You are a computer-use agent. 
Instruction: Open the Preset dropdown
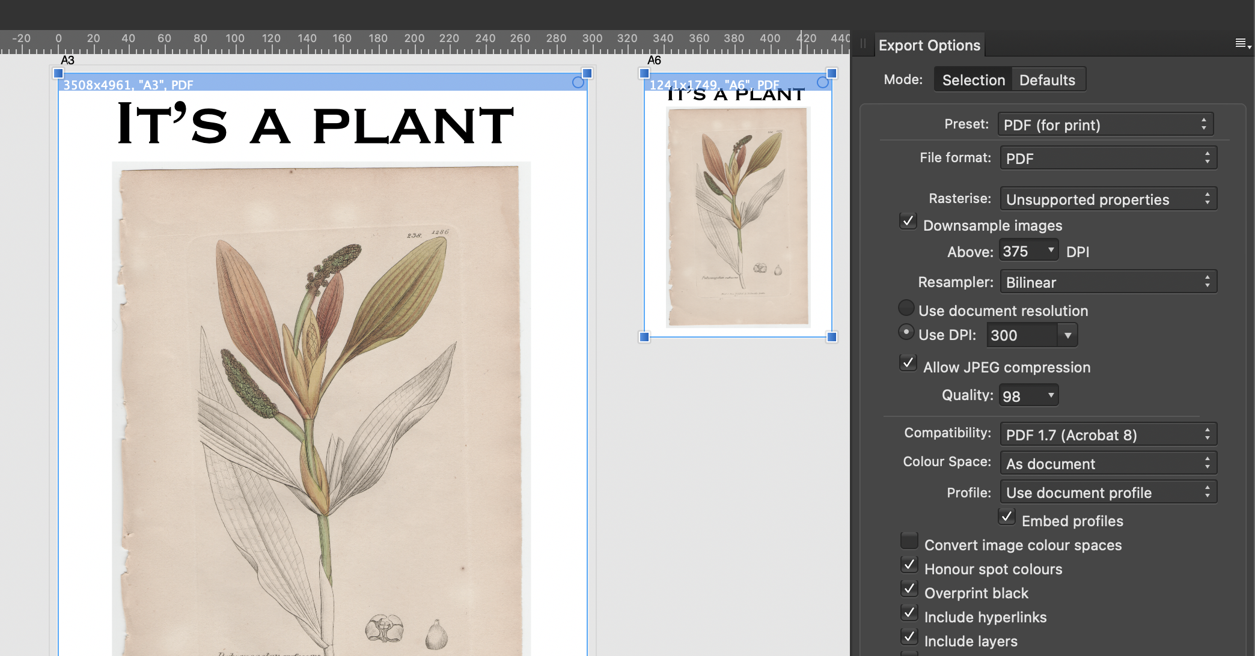point(1105,124)
